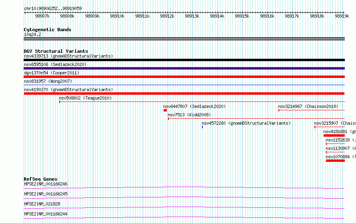
Task: Select the 98917k ruler tick label
Action: pyautogui.click(x=292, y=16)
